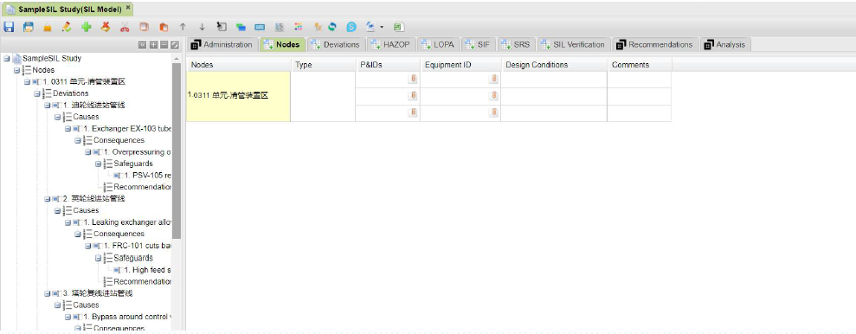Click the pencil edit icon
Screen dimensions: 856x334
pos(67,26)
